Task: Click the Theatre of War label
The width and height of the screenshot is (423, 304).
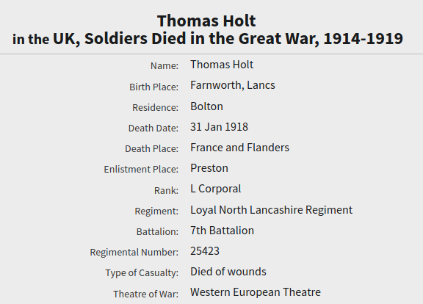Action: [145, 294]
